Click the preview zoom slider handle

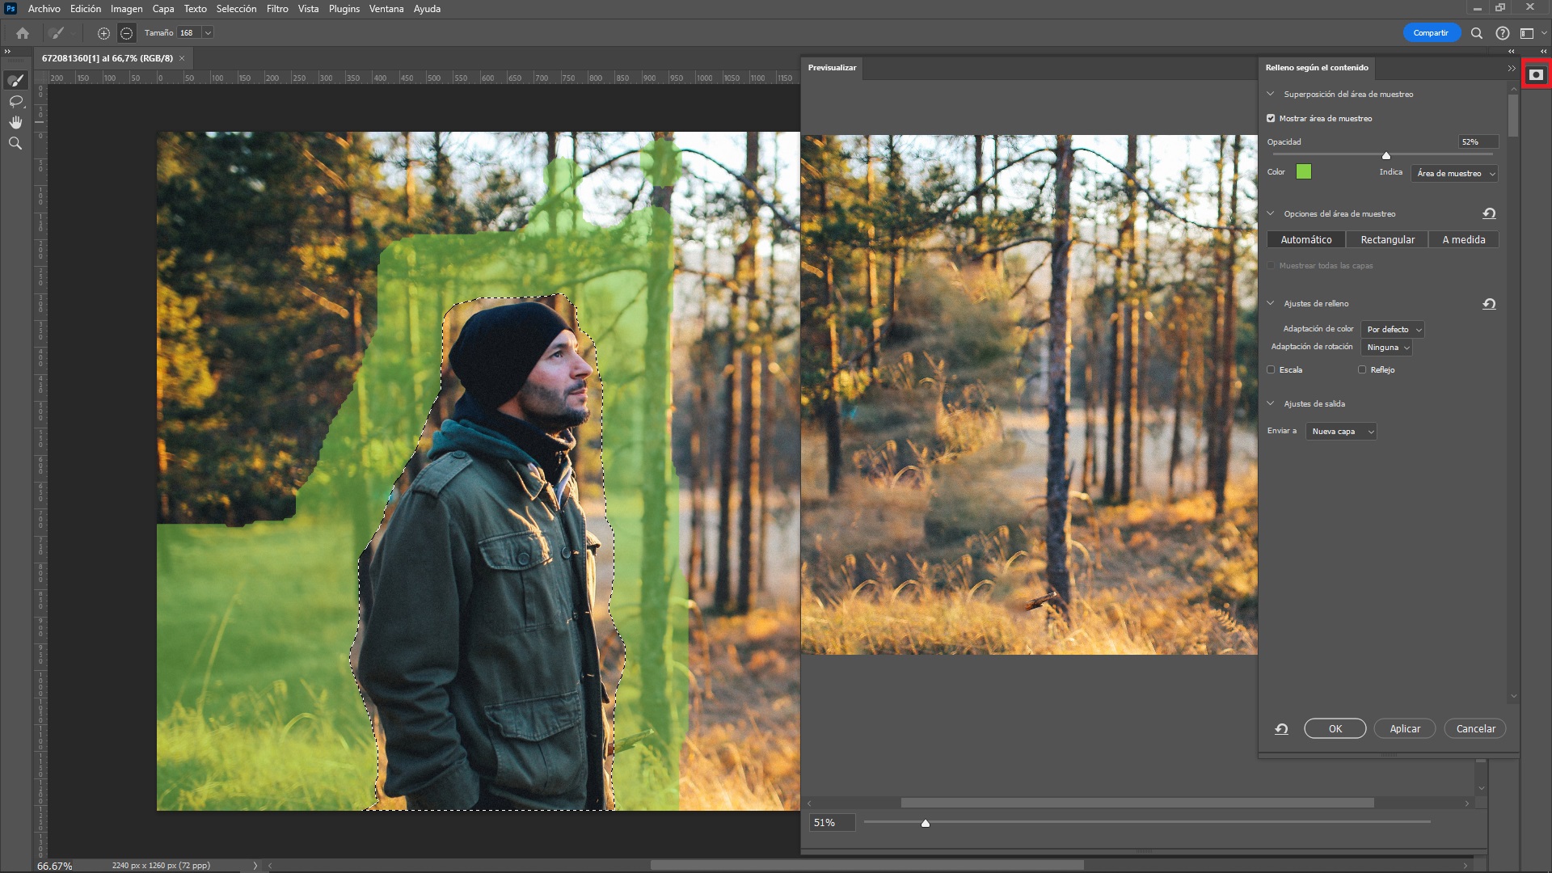click(926, 823)
